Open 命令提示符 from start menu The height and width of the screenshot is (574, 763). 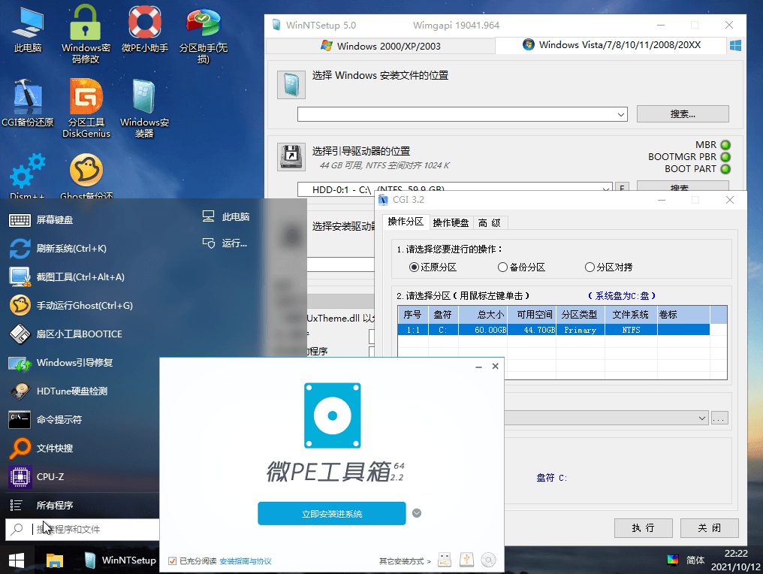tap(46, 420)
